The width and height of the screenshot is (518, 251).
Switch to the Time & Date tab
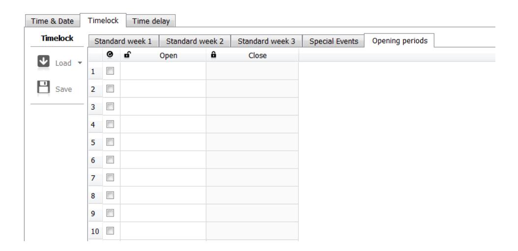pyautogui.click(x=53, y=21)
